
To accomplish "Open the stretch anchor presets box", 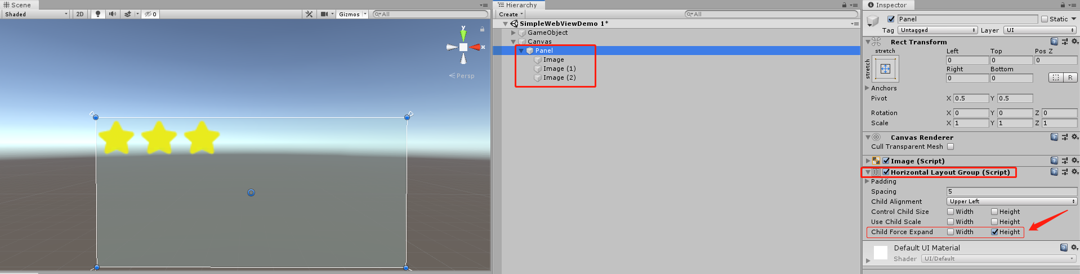I will pos(886,69).
